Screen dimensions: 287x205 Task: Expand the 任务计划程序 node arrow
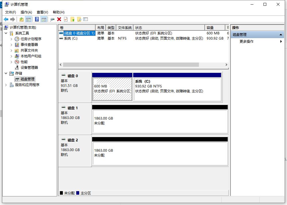[11, 39]
